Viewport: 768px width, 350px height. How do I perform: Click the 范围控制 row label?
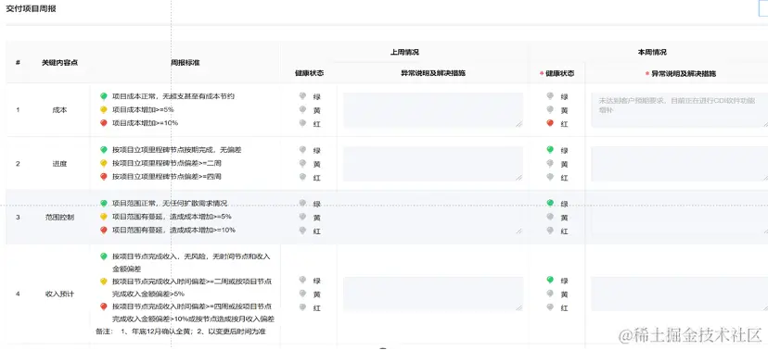59,217
